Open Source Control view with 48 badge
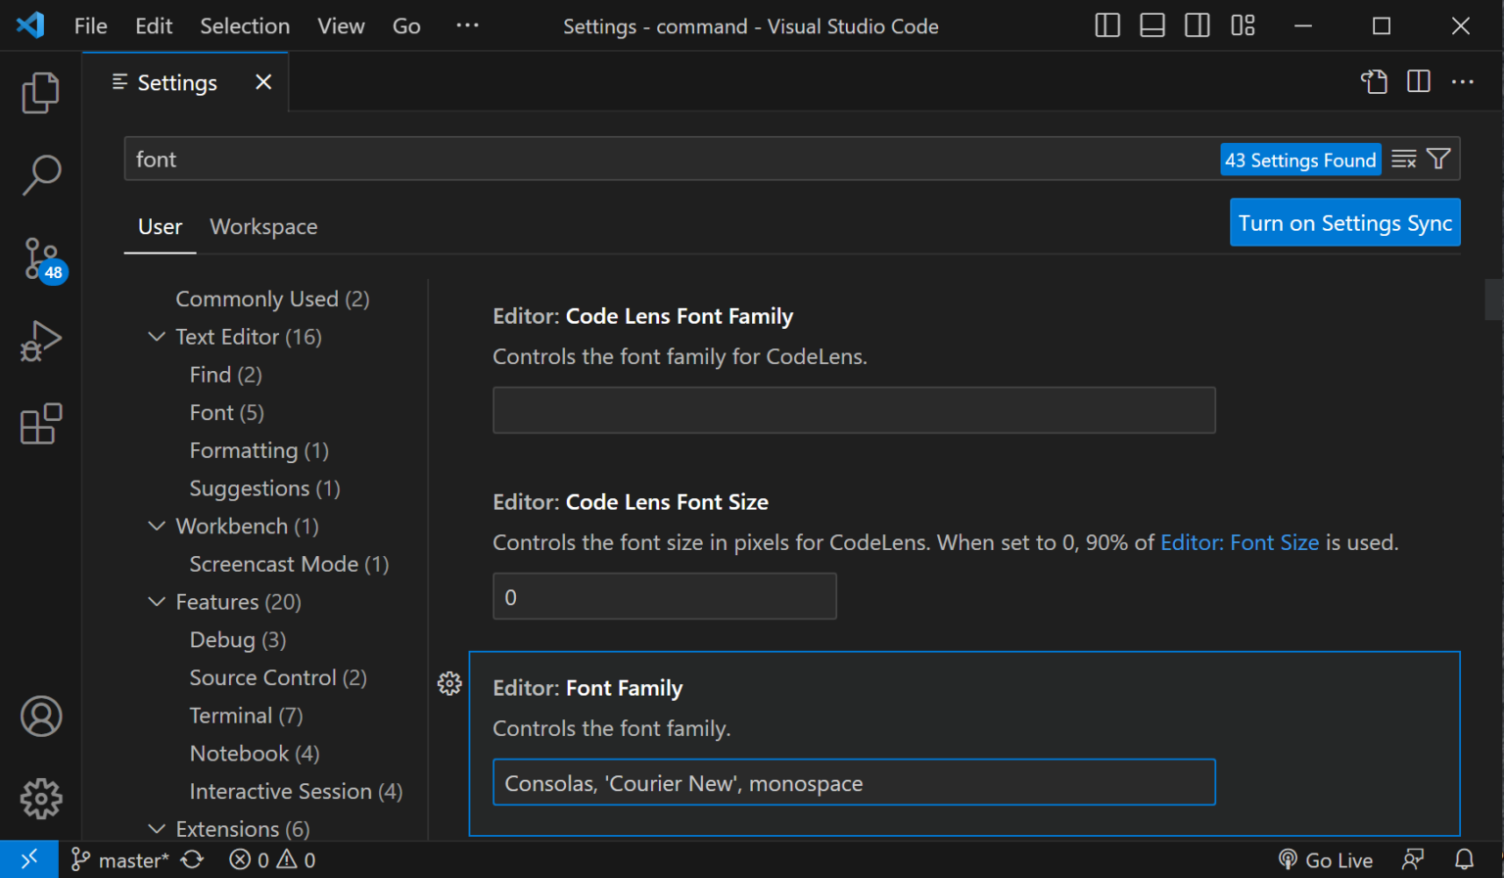The width and height of the screenshot is (1504, 878). (x=41, y=258)
